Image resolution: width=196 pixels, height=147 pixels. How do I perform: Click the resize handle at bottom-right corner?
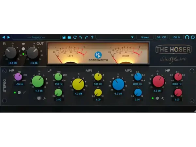(195, 111)
